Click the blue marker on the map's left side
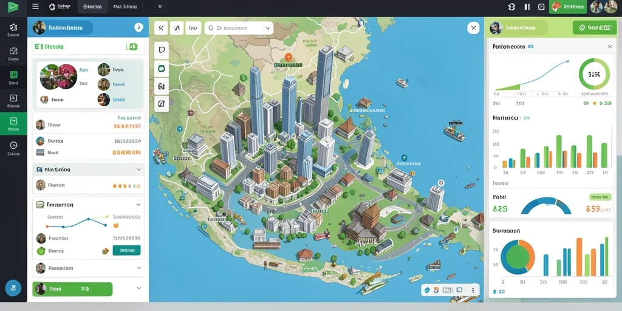 pyautogui.click(x=180, y=129)
